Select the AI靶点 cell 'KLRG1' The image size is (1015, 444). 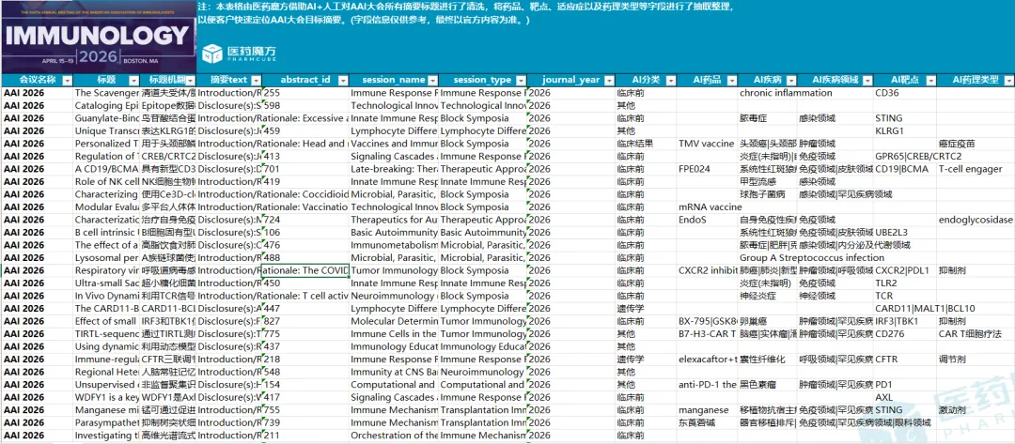[905, 131]
